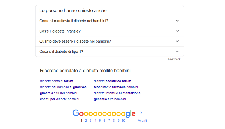This screenshot has width=225, height=129.
Task: Open "diabete pediatrico forum" related search
Action: pos(112,81)
